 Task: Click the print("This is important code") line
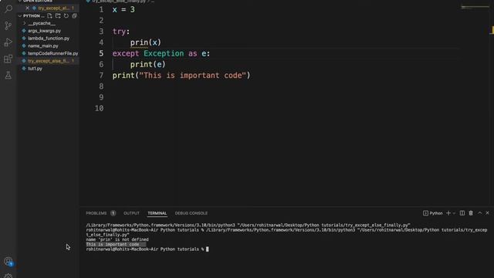click(181, 76)
